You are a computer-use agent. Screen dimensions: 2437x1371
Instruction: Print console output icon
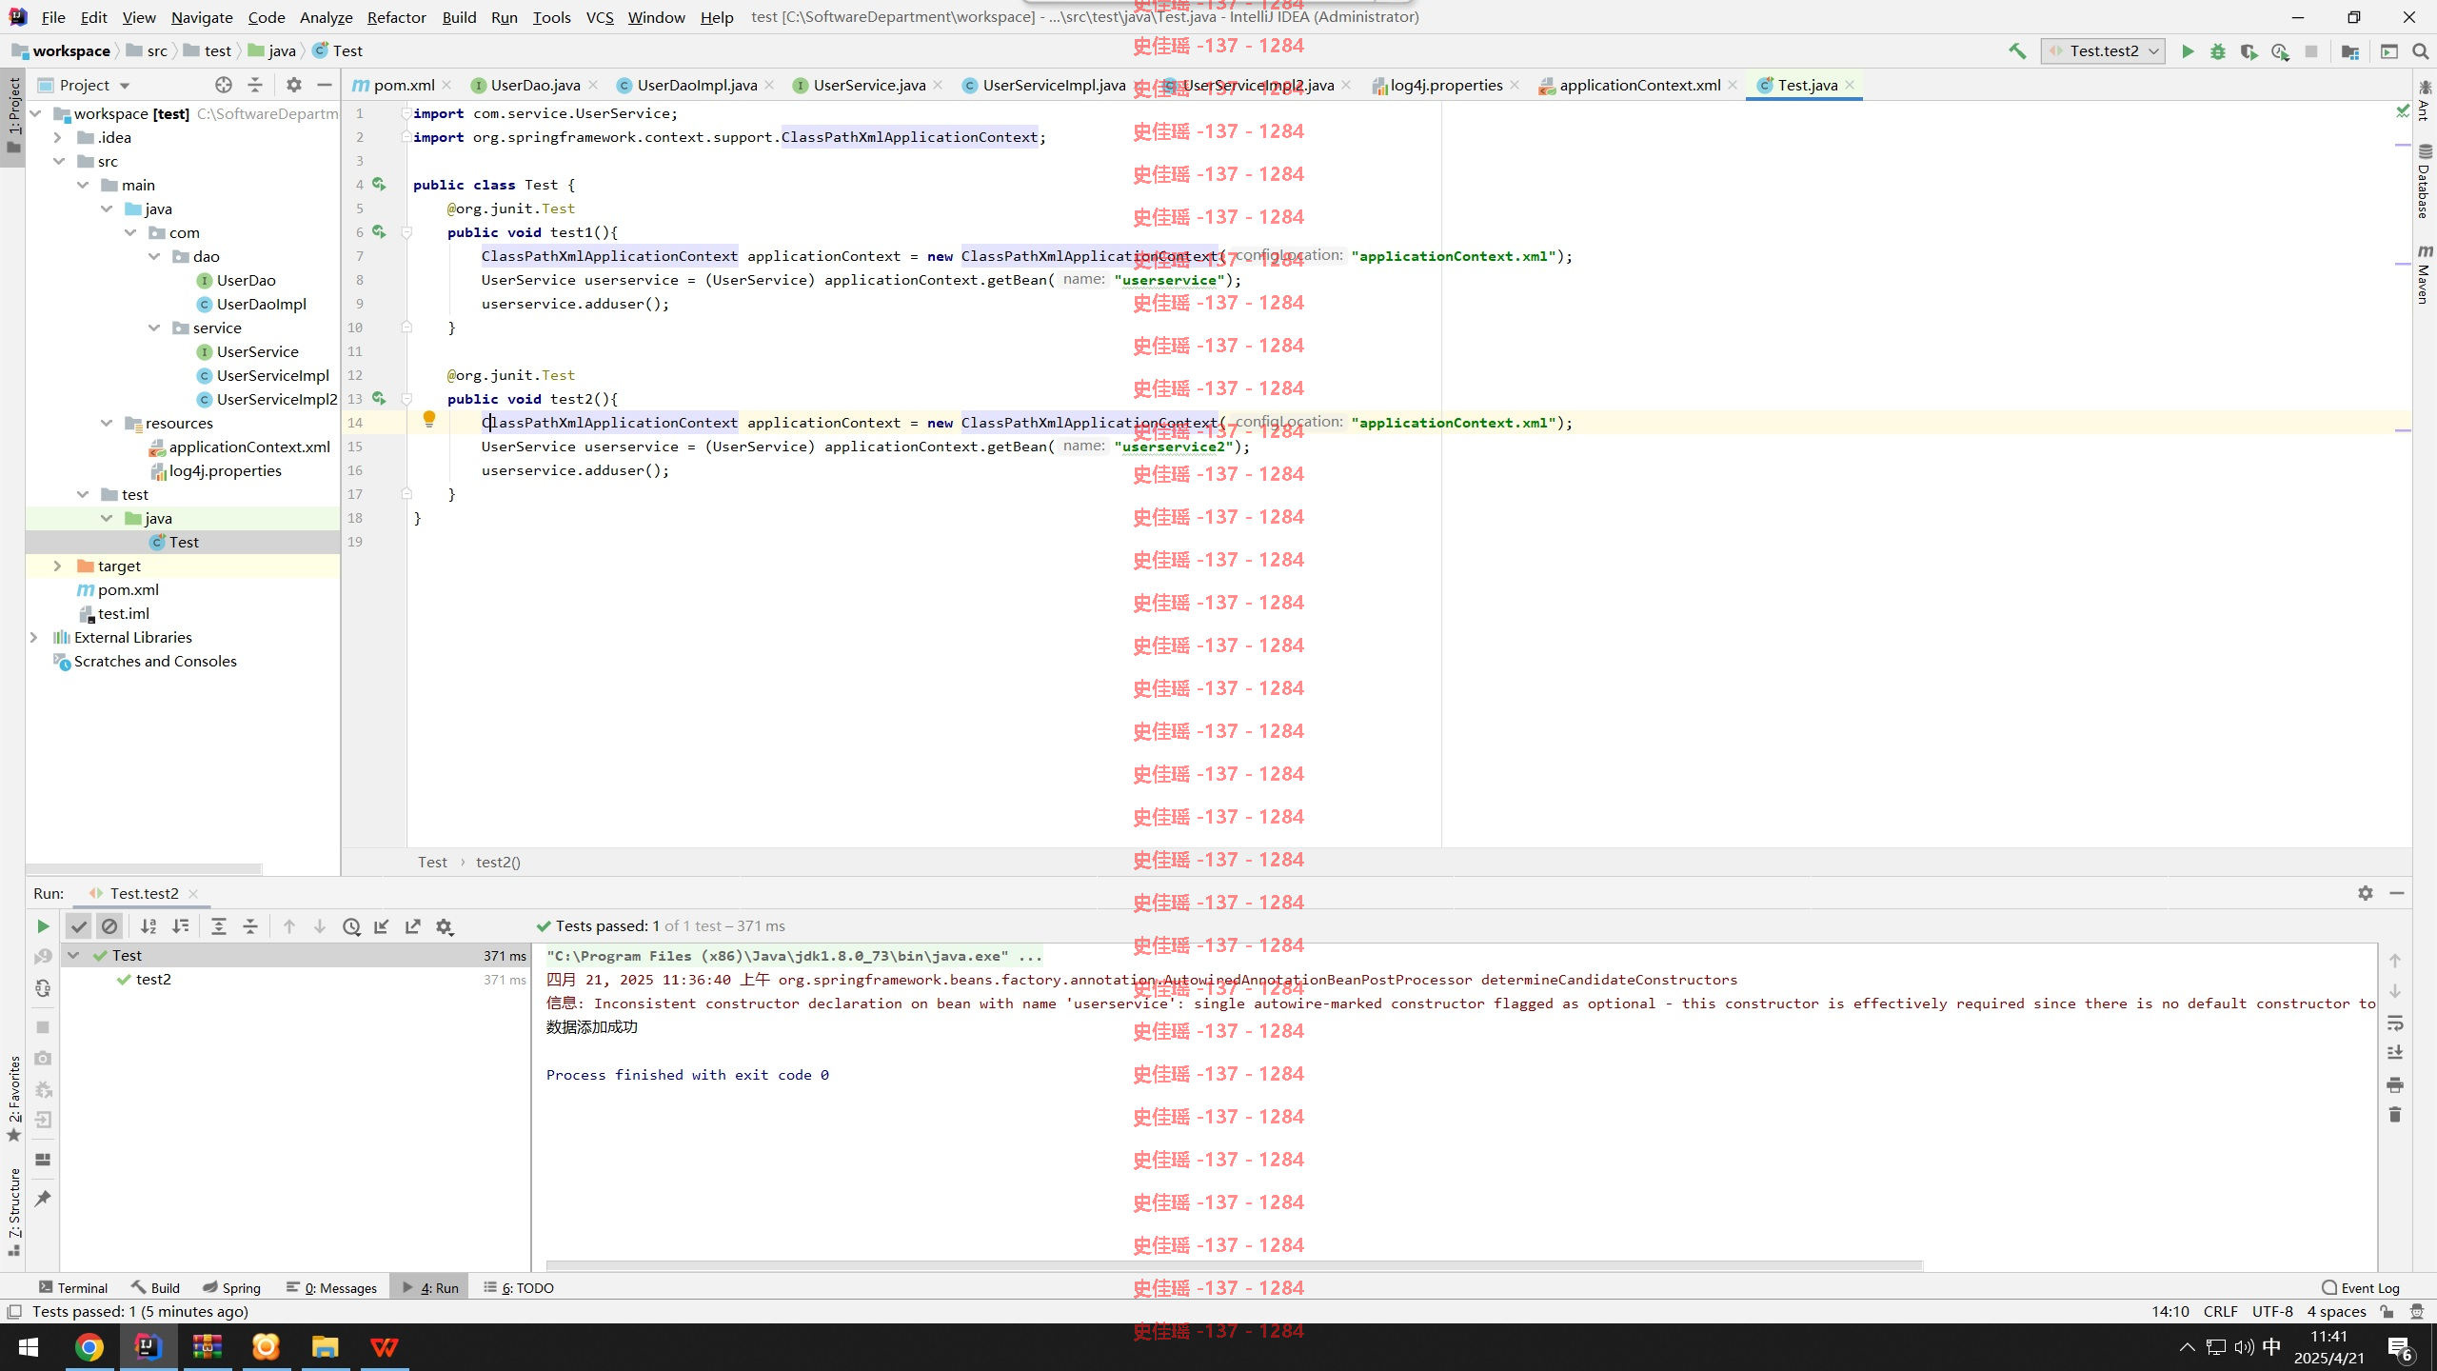click(x=2395, y=1084)
